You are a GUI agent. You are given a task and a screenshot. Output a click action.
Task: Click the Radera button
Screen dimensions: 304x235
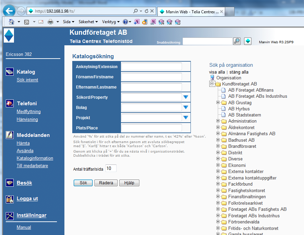(x=106, y=183)
